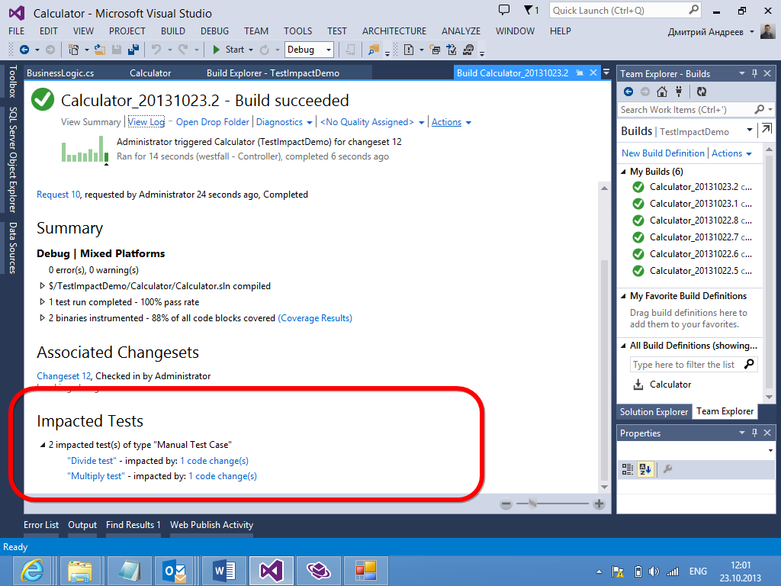Start debugging with the green Start button
Viewport: 781px width, 586px height.
click(229, 50)
